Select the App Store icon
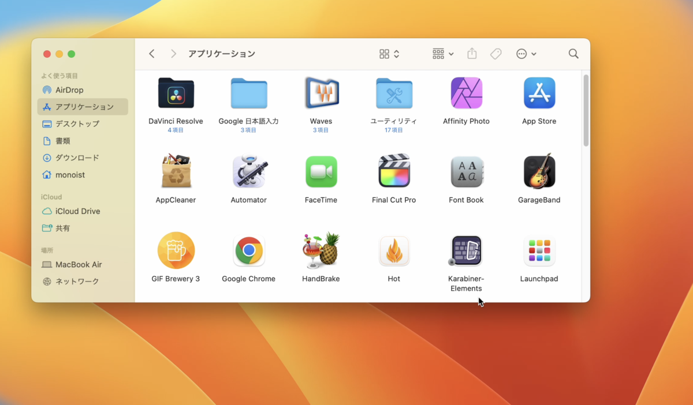 pyautogui.click(x=539, y=93)
